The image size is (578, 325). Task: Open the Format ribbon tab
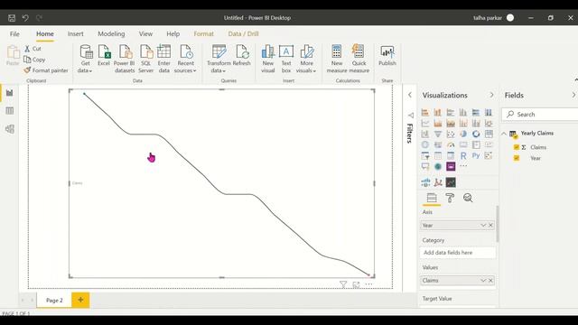coord(203,34)
